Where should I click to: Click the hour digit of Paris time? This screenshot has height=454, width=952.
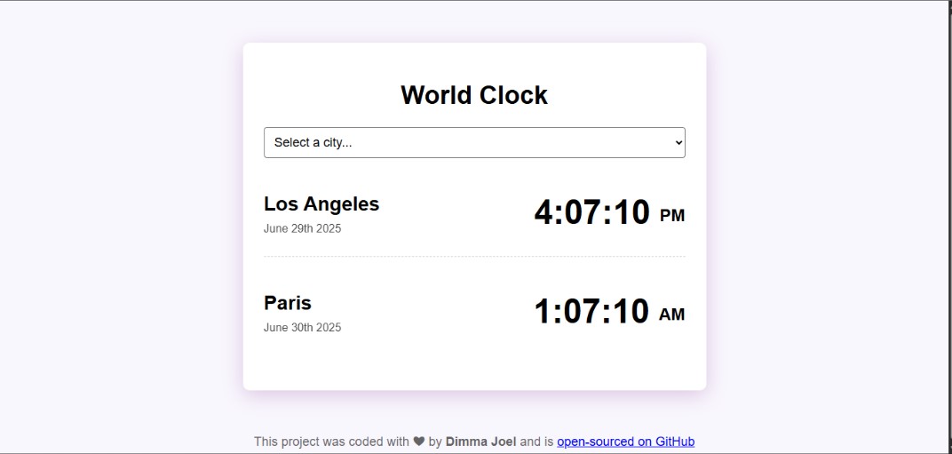[543, 312]
